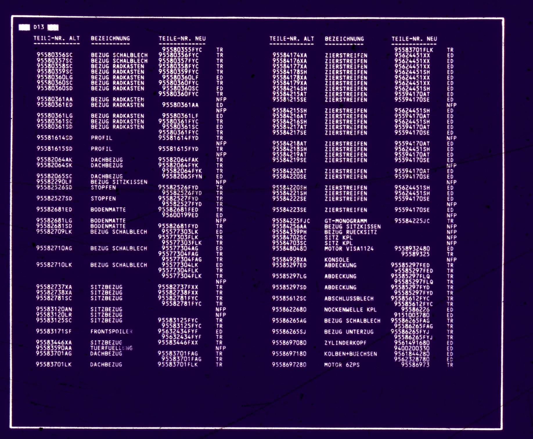Click SITZBEZUG part 95582737XA

pyautogui.click(x=54, y=287)
